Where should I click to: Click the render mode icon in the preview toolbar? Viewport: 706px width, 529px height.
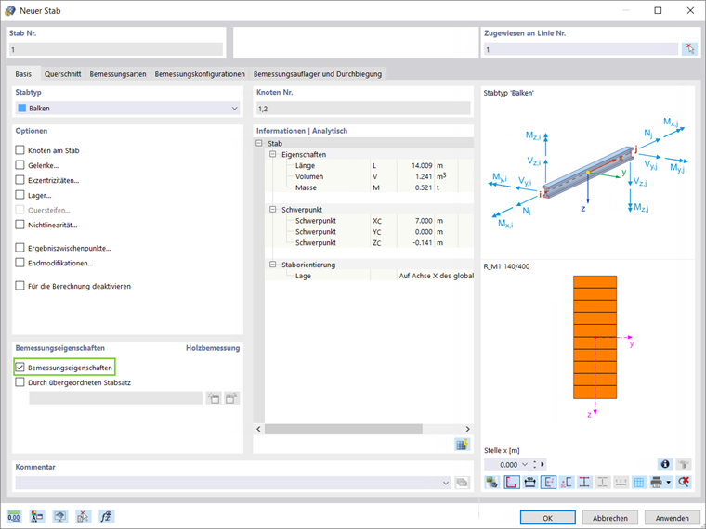pyautogui.click(x=492, y=483)
